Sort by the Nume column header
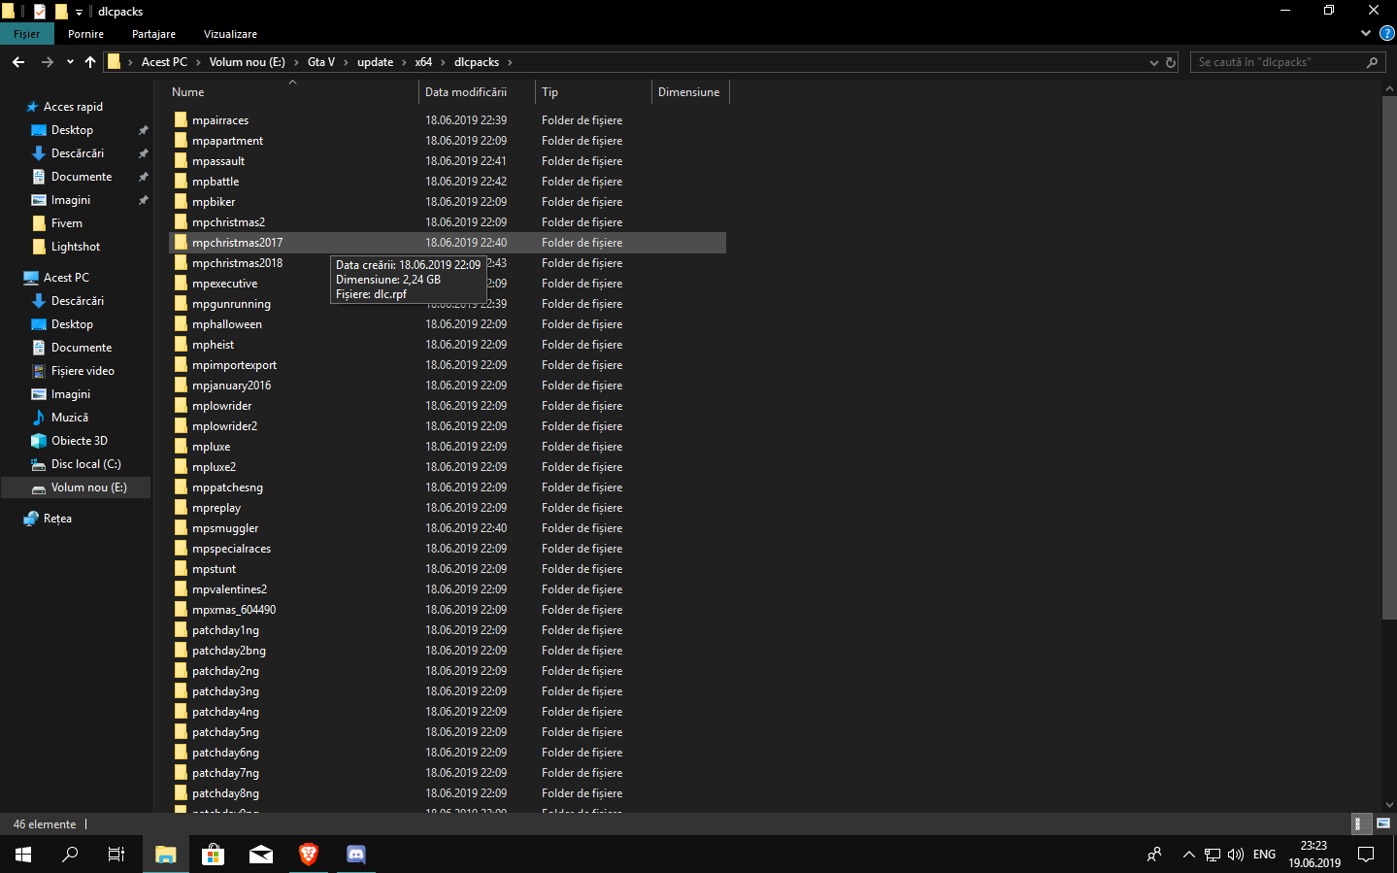 pyautogui.click(x=292, y=92)
